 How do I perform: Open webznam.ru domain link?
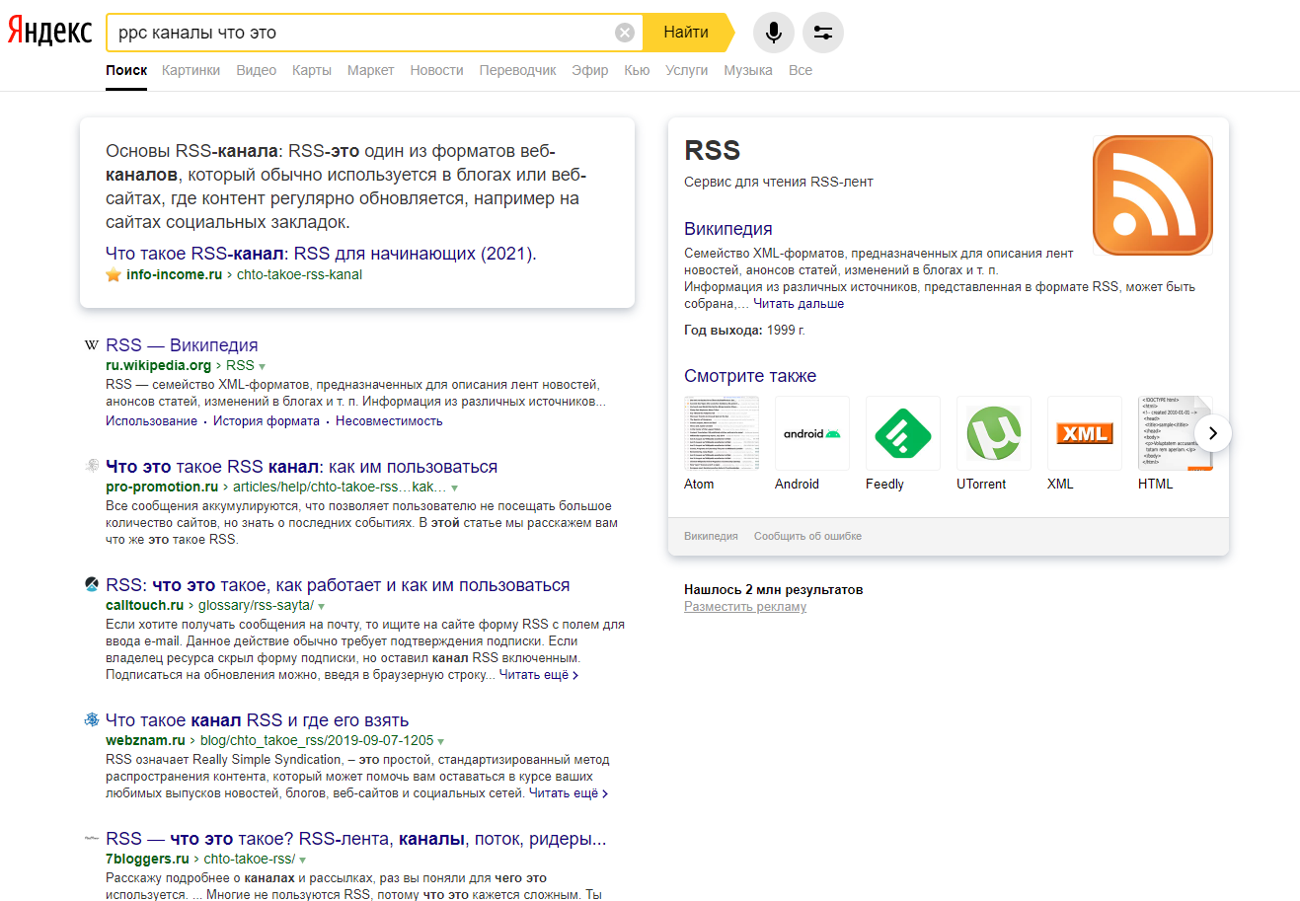pos(145,740)
